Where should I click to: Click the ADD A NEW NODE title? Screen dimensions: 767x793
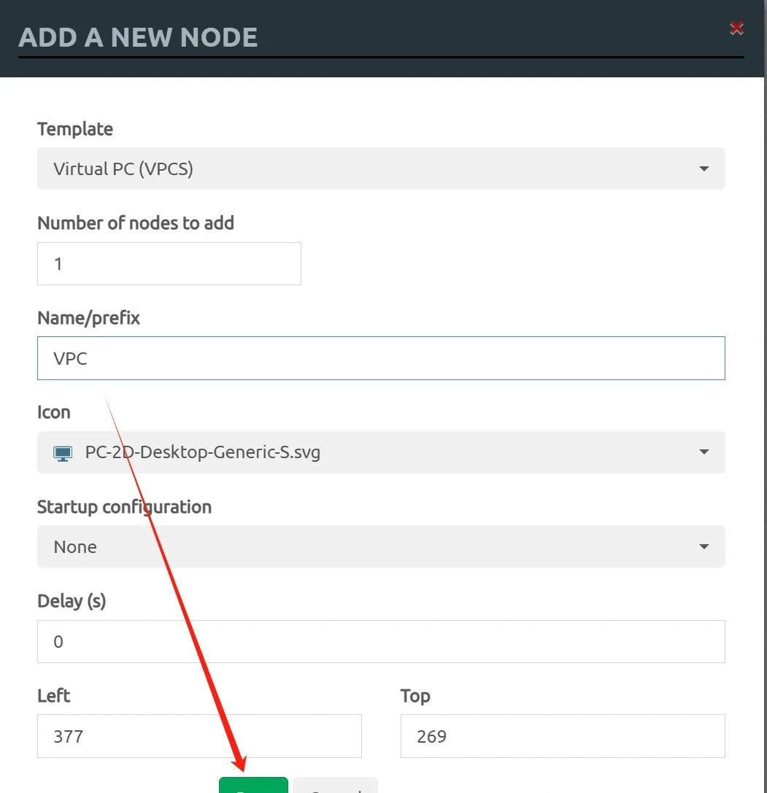pyautogui.click(x=138, y=37)
